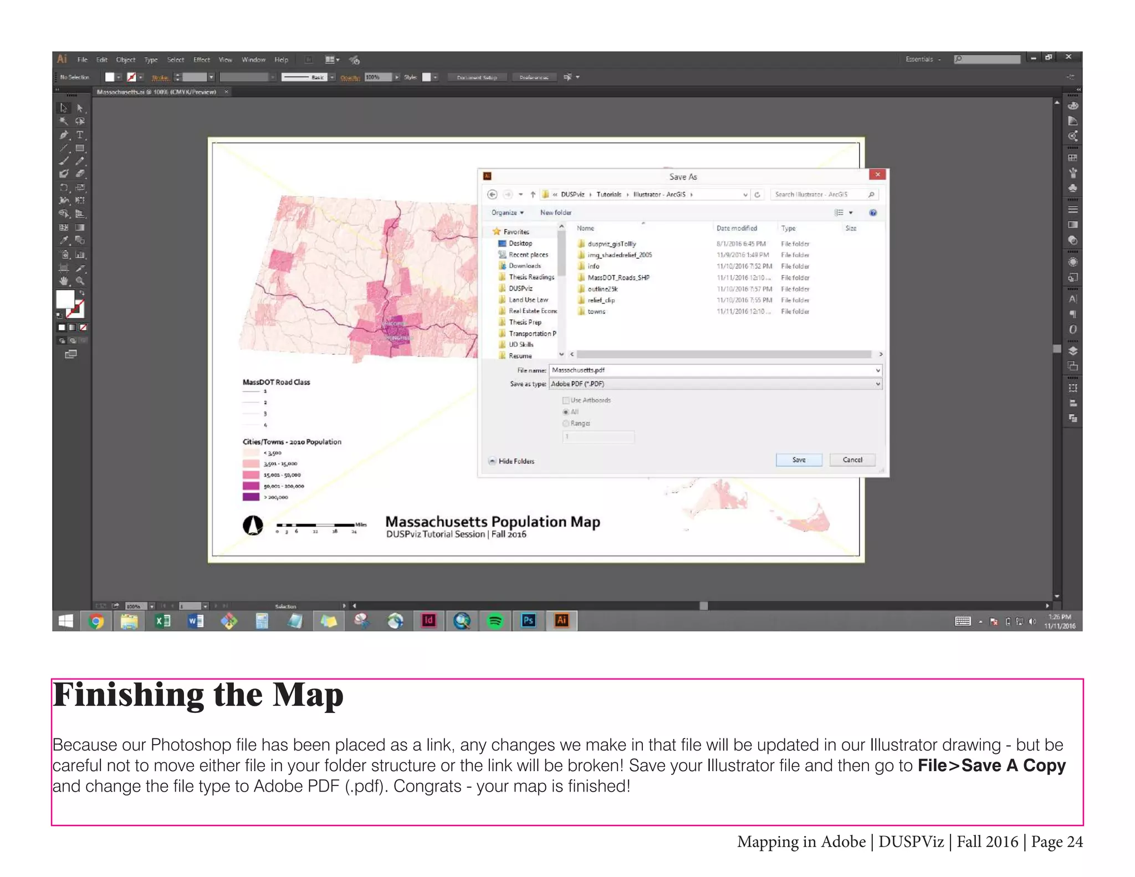The height and width of the screenshot is (877, 1135).
Task: Open Save As dialog help icon
Action: tap(873, 213)
